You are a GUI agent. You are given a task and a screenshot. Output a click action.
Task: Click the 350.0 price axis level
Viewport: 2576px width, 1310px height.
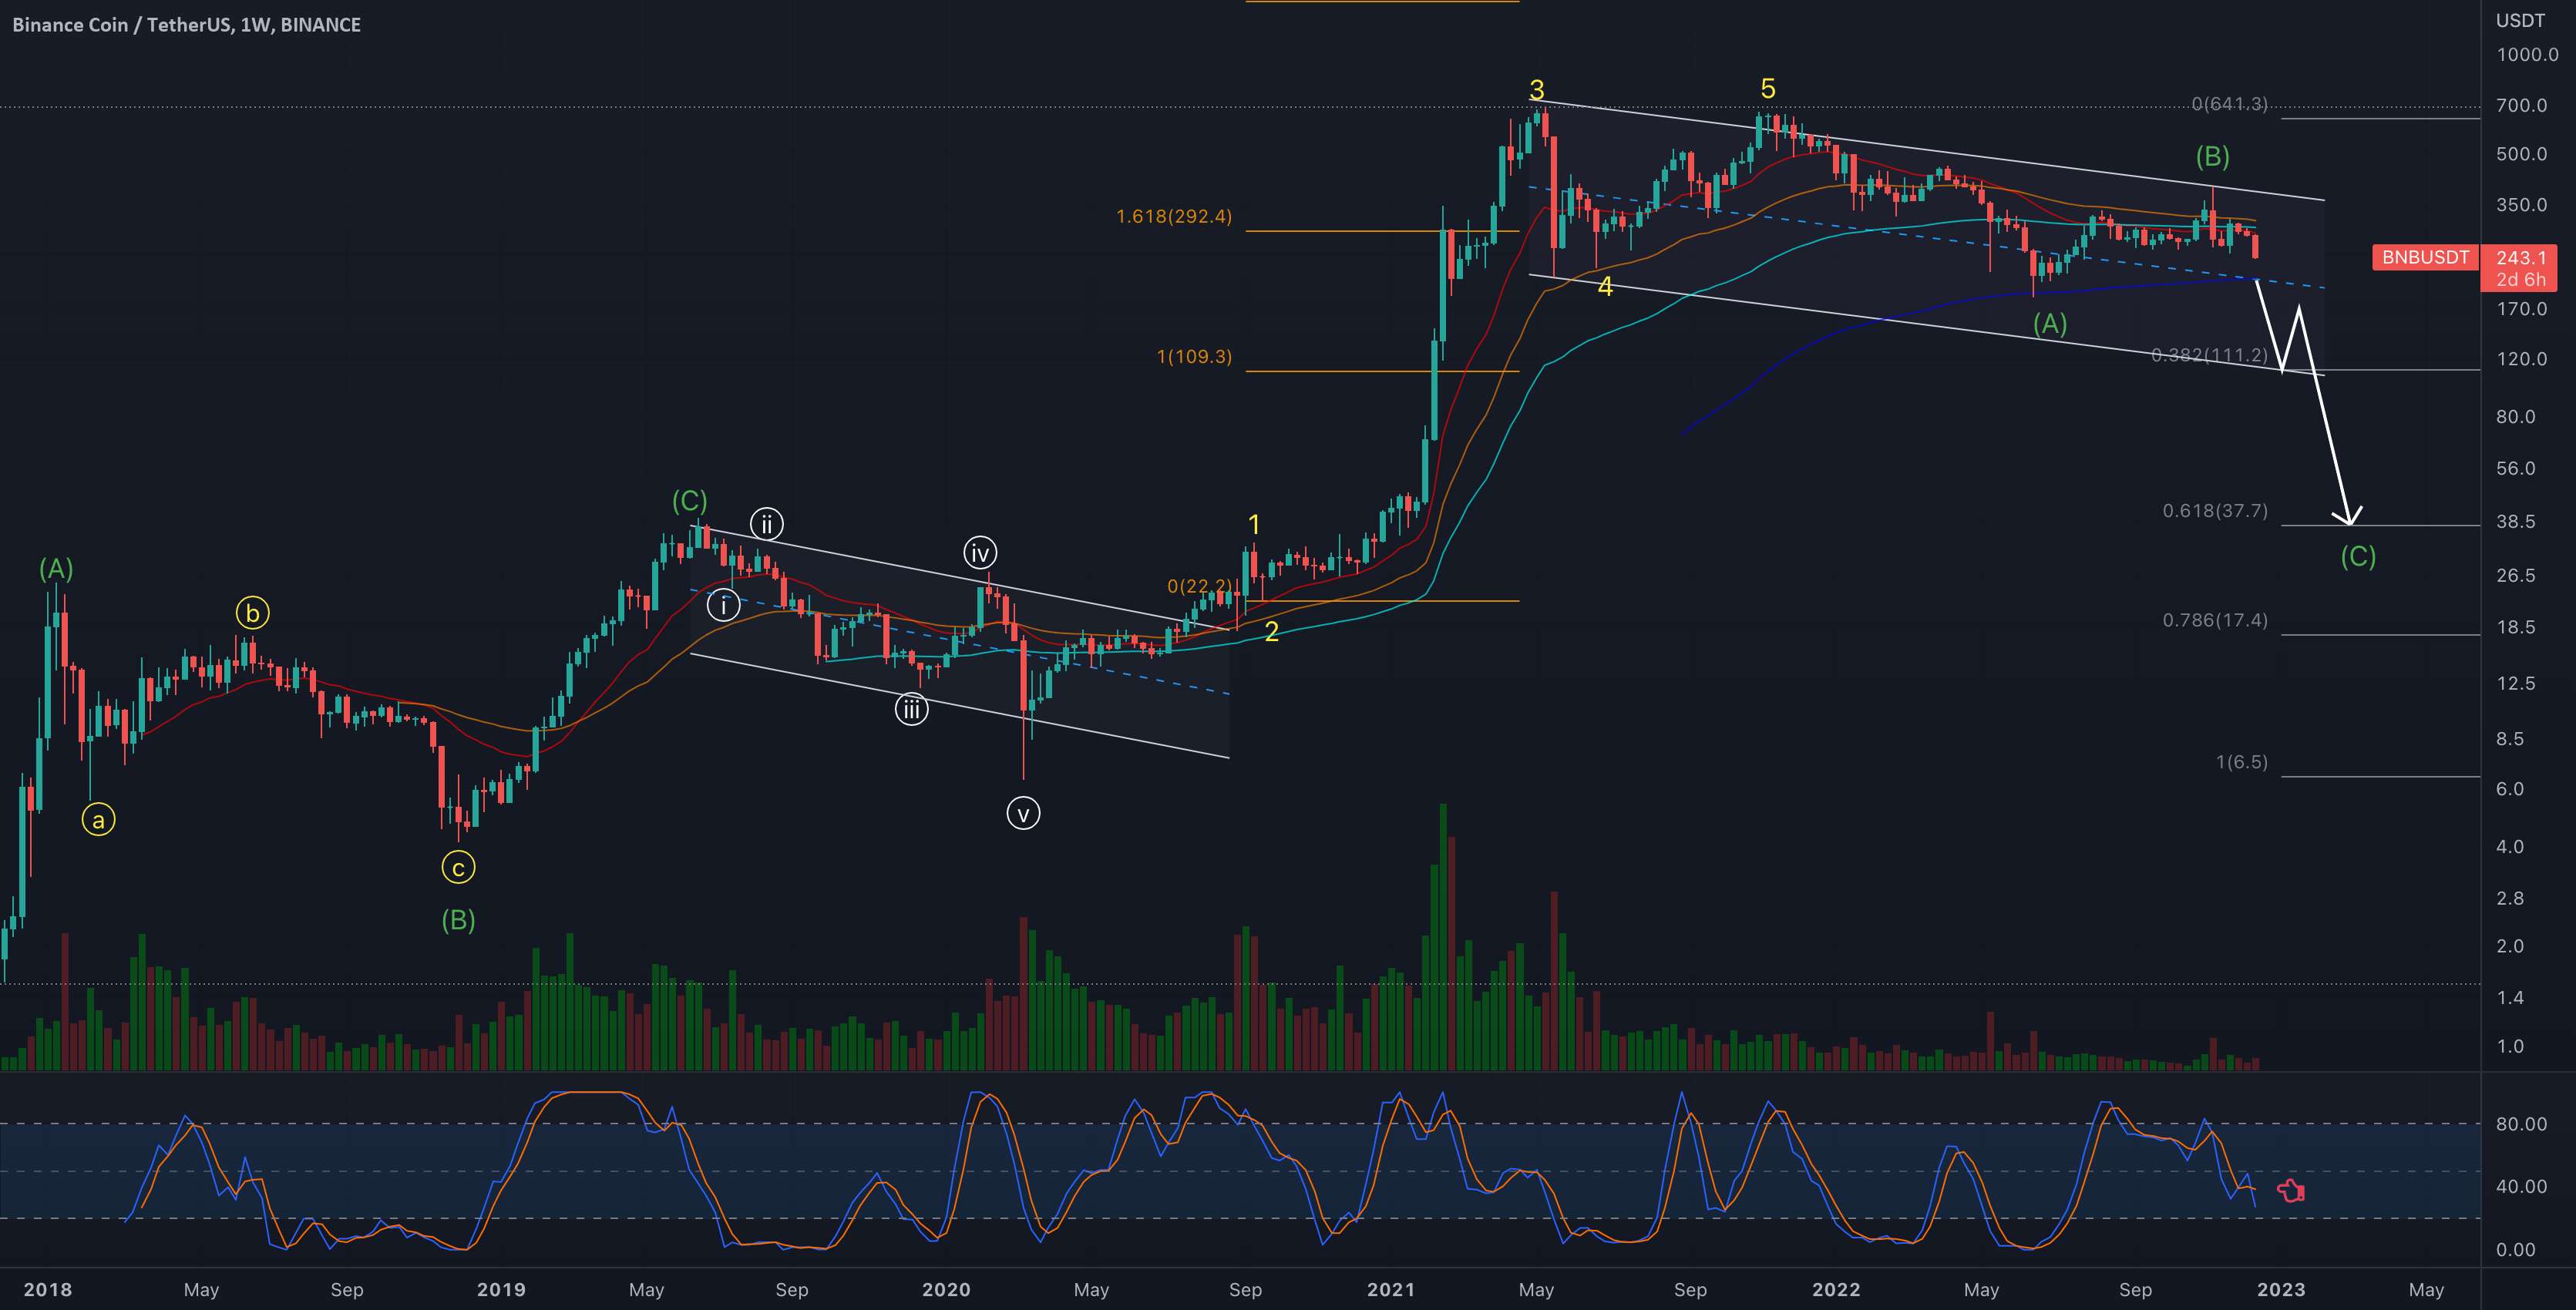tap(2521, 205)
